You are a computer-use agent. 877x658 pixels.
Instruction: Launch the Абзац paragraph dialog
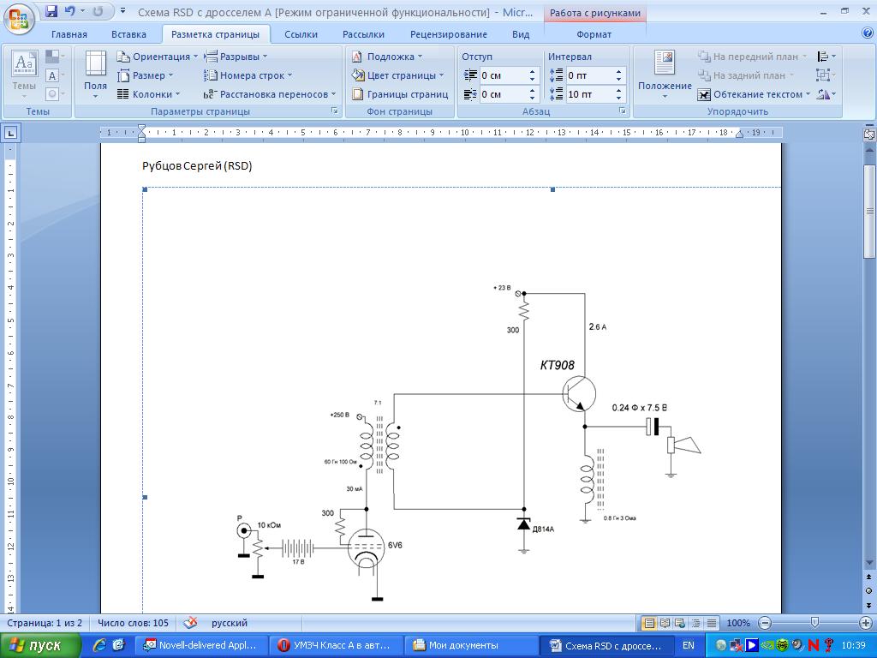[x=622, y=111]
